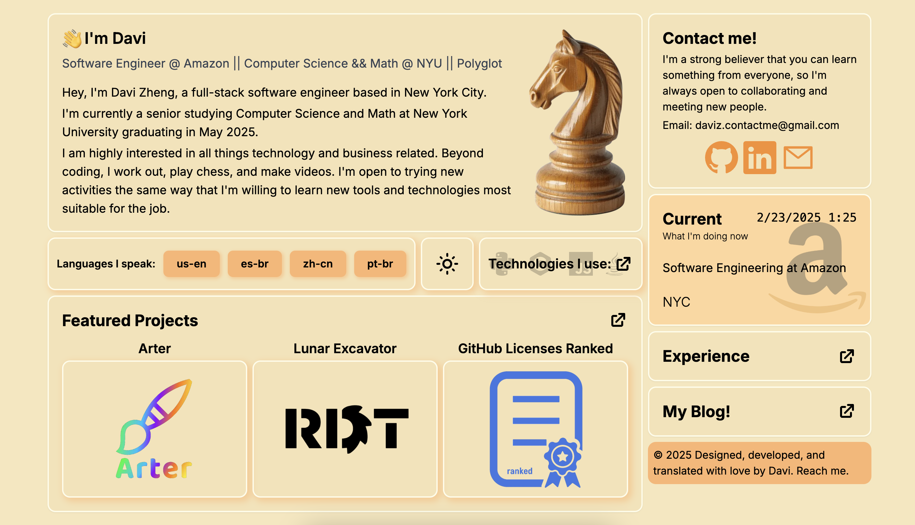Click the Reach me footer link
This screenshot has height=525, width=915.
tap(822, 471)
